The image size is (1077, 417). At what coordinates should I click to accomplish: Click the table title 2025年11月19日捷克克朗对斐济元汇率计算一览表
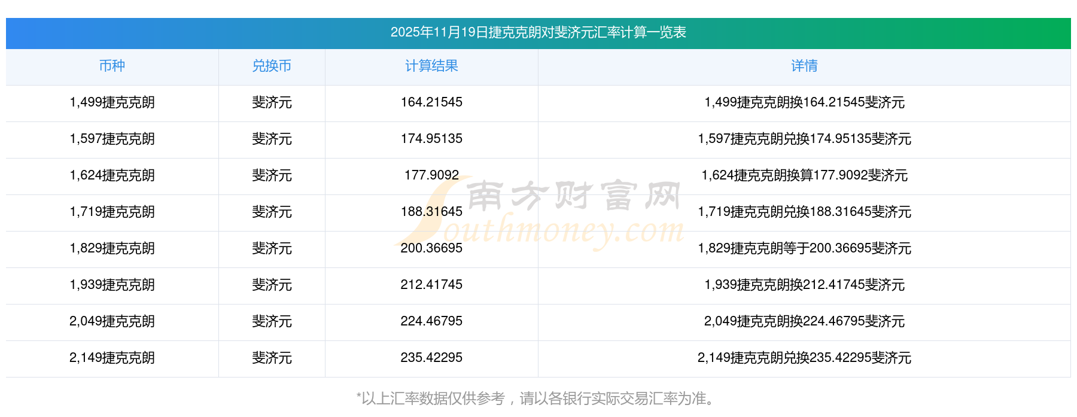pos(538,32)
